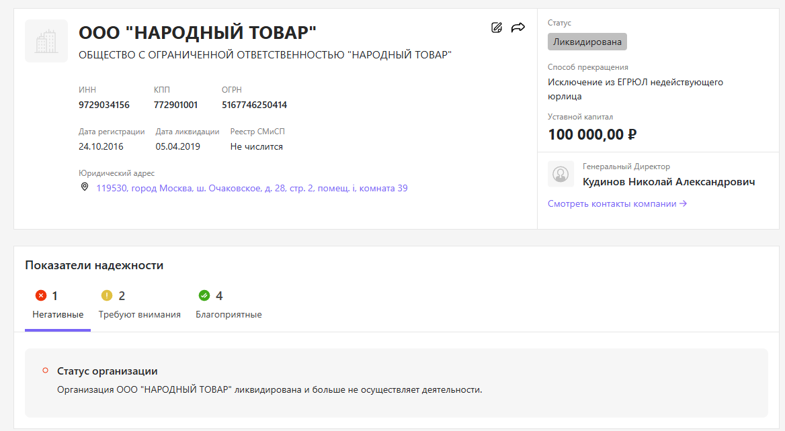Click the Не числится registry value
The height and width of the screenshot is (431, 785).
click(256, 146)
